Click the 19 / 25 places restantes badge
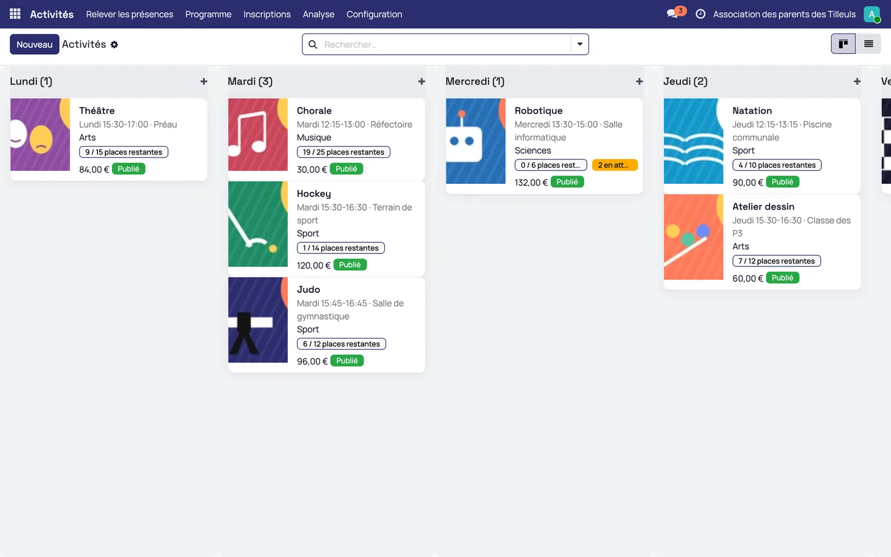Viewport: 891px width, 557px height. (x=344, y=152)
